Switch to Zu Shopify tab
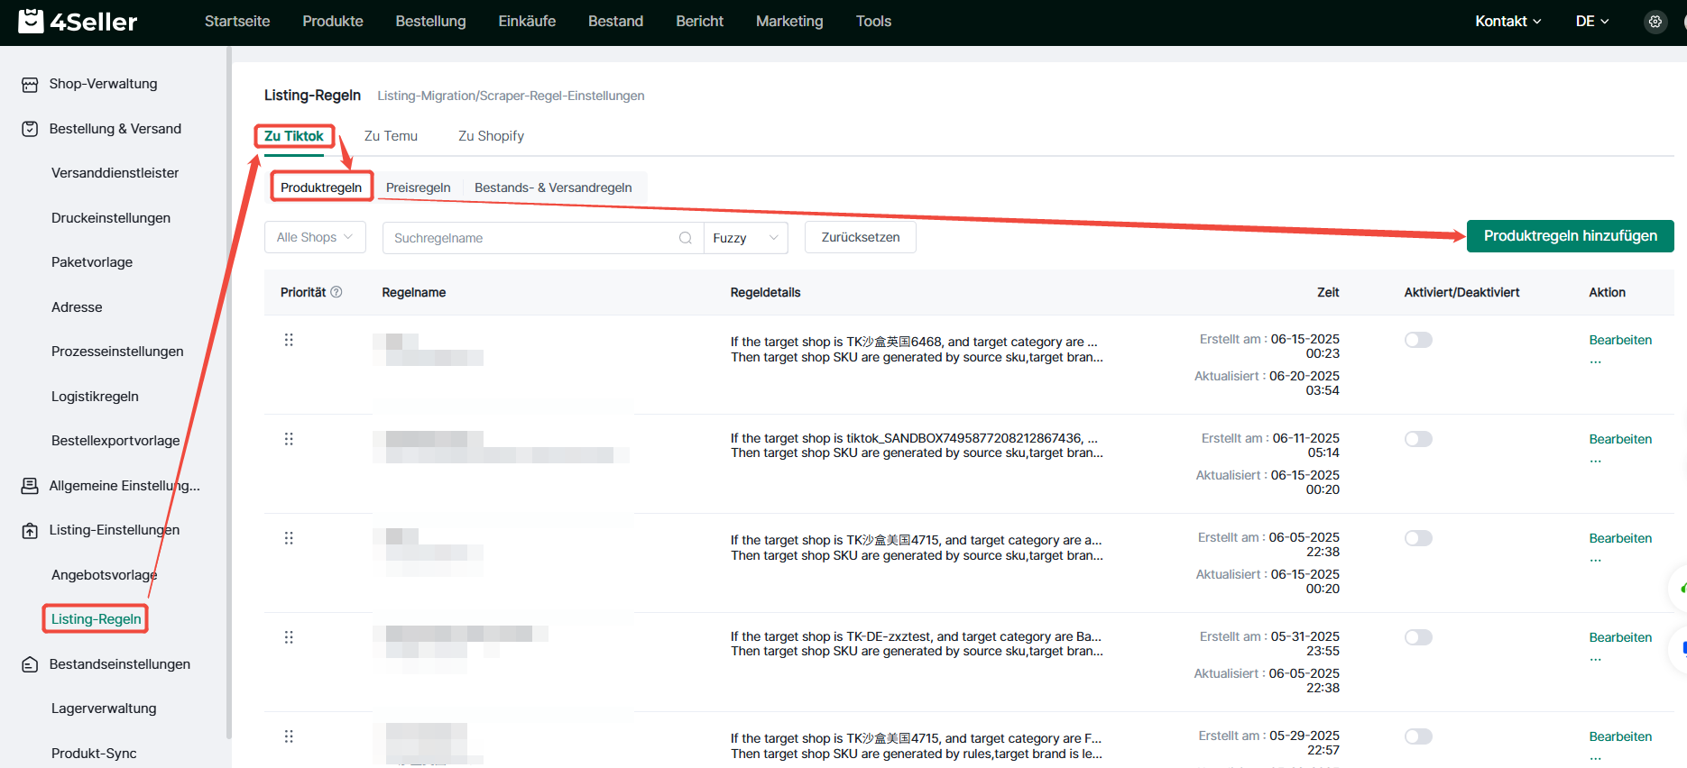The width and height of the screenshot is (1687, 768). [491, 136]
